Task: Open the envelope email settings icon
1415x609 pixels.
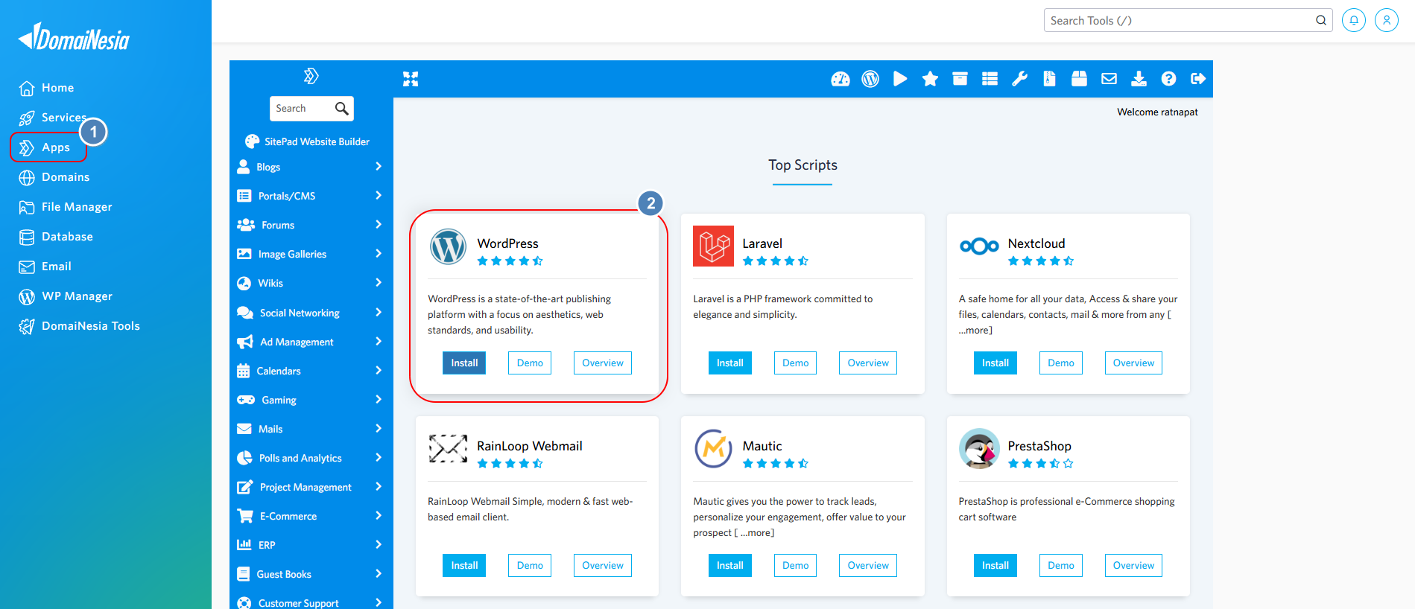Action: coord(1109,79)
